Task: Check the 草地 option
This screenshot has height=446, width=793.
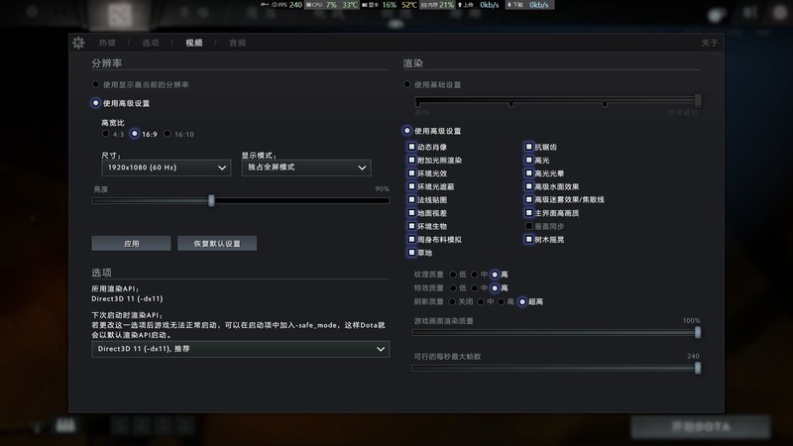Action: point(411,253)
